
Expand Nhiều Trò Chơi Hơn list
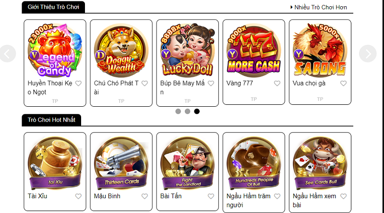pos(319,7)
